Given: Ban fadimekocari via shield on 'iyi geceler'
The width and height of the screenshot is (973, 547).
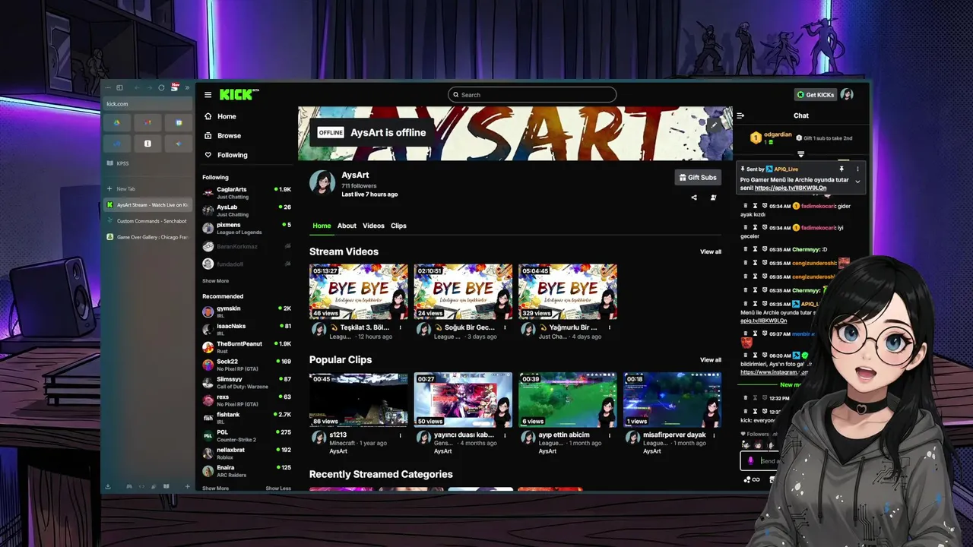Looking at the screenshot, I should pos(764,228).
